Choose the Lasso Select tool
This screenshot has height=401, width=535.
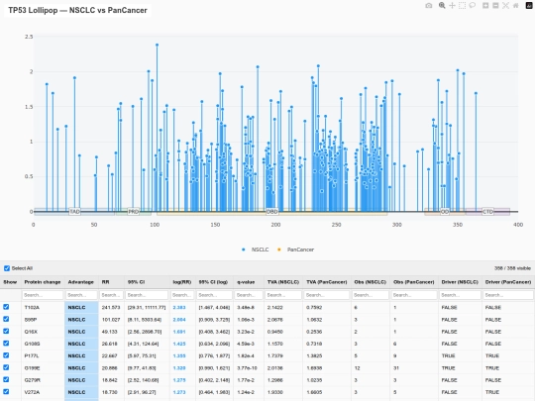[x=473, y=6]
